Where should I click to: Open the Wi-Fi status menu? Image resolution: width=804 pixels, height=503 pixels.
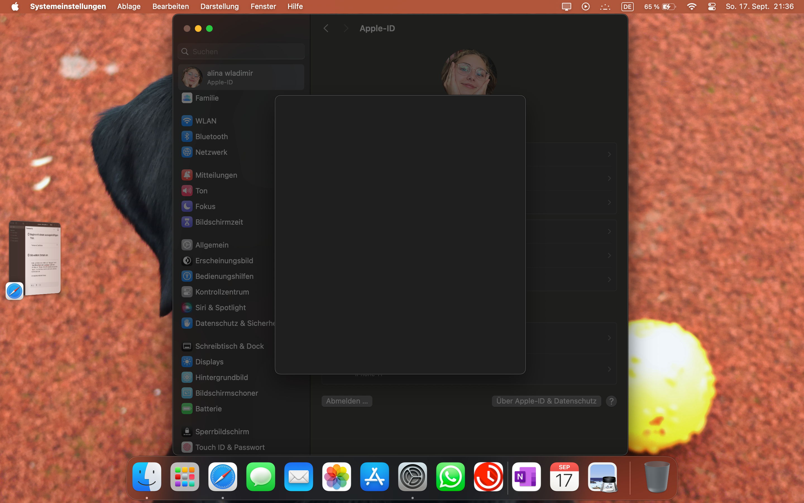(x=691, y=6)
